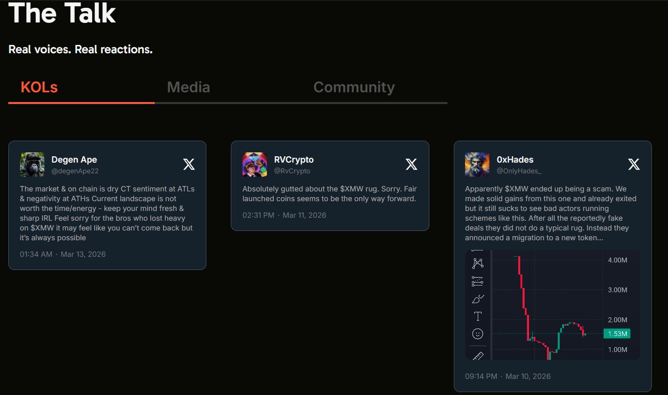
Task: Click the horizontal lines tool above the brush
Action: [478, 281]
